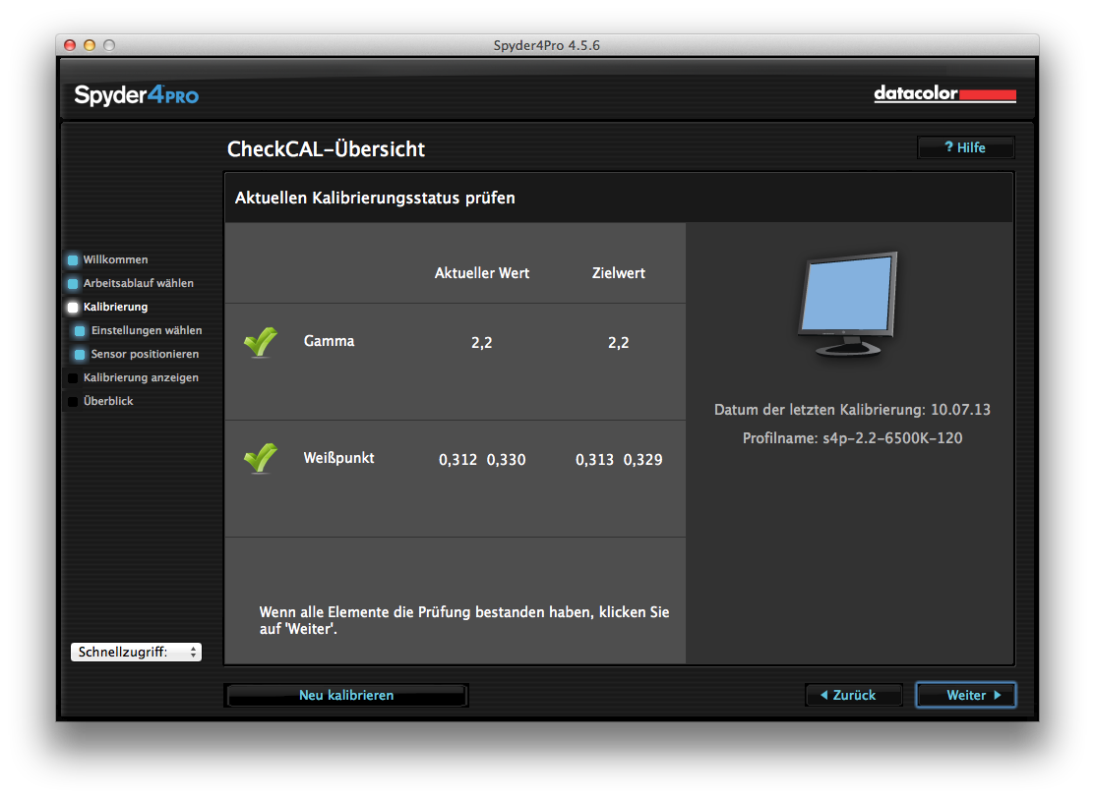Click the Gamma row label

pos(329,341)
